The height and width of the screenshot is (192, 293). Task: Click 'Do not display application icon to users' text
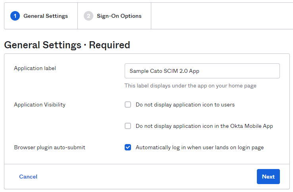(185, 105)
